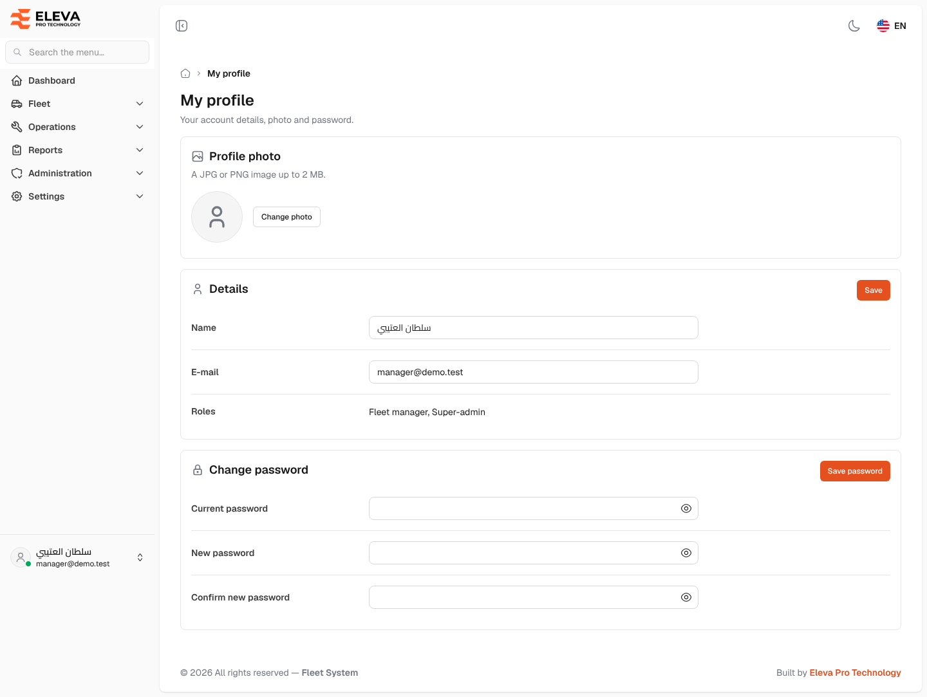Click the Dashboard home icon in sidebar
Viewport: 927px width, 697px height.
[17, 80]
